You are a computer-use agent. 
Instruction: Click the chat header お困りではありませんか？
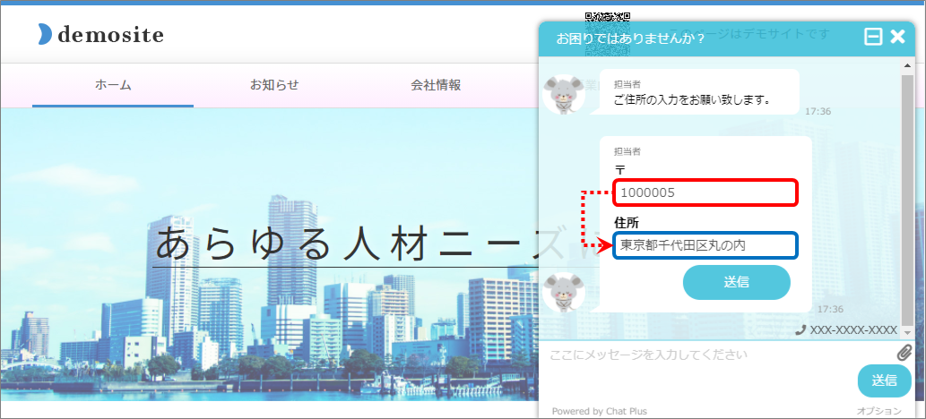[631, 38]
